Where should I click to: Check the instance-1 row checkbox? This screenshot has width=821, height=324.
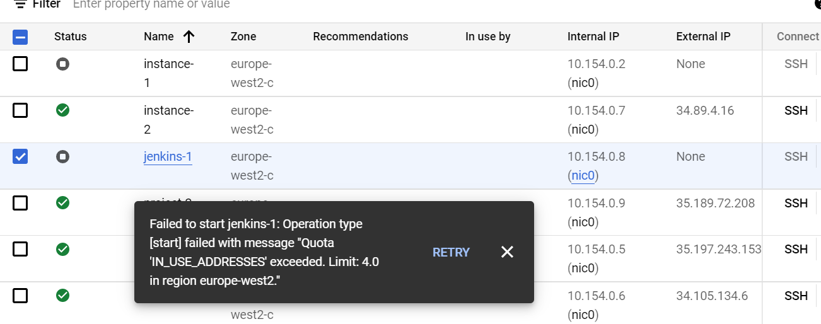20,64
